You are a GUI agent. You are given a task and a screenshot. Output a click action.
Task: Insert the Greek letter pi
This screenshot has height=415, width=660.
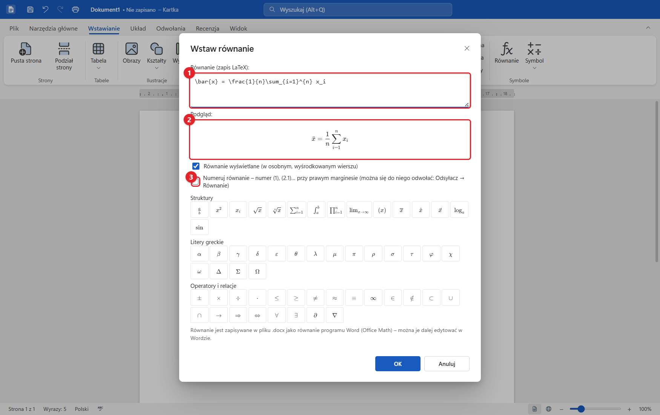(354, 254)
